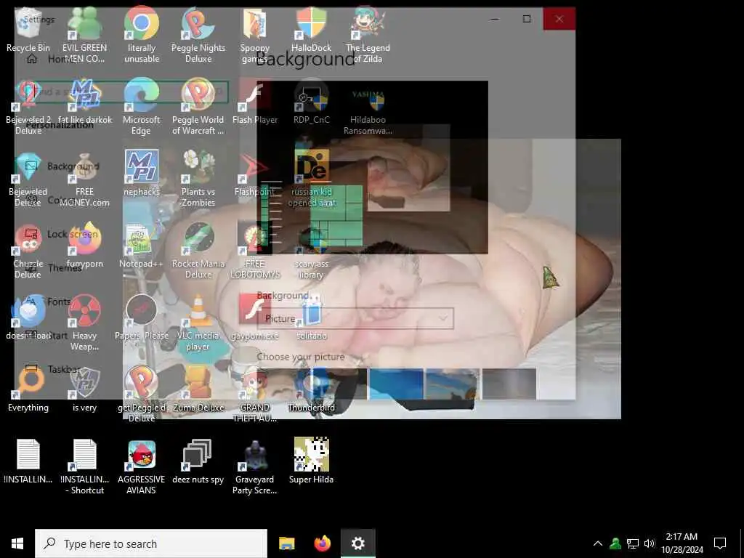Select the !INSTALLIN... - Shortcut icon

coord(84,466)
